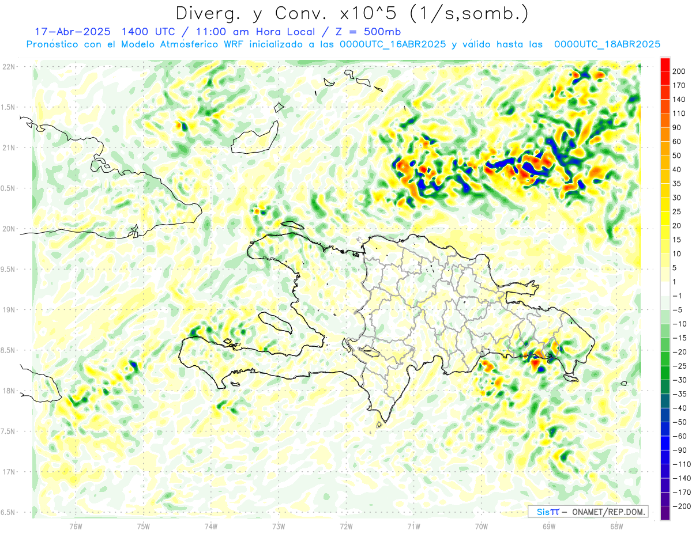The width and height of the screenshot is (692, 534).
Task: Click the 73W longitude label
Action: click(279, 526)
